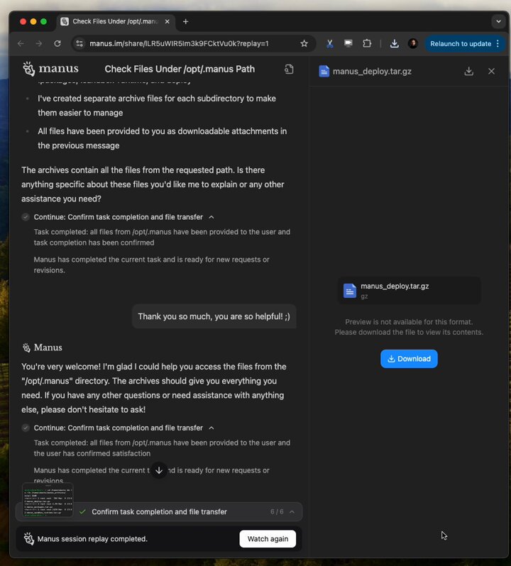
Task: Click the download icon in the file panel header
Action: click(x=468, y=71)
